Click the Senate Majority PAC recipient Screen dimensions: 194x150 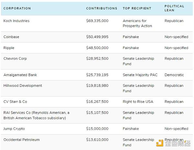140,75
